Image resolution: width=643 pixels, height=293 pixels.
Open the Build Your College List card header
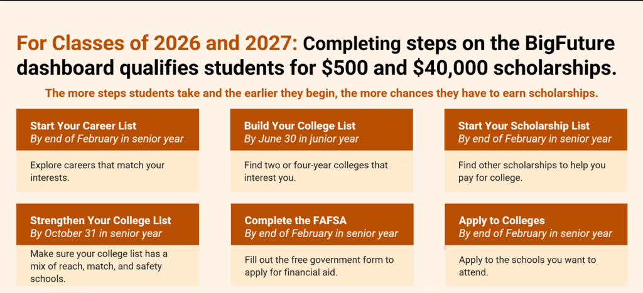click(300, 126)
